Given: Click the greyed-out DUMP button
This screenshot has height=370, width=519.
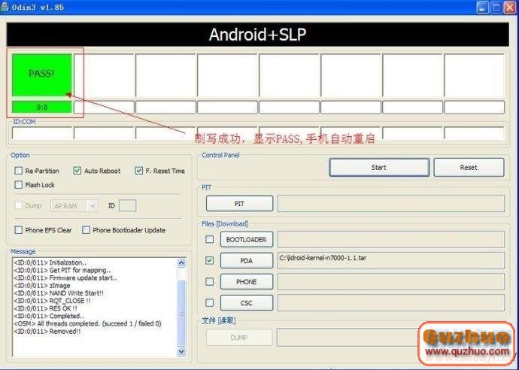Looking at the screenshot, I should [239, 338].
